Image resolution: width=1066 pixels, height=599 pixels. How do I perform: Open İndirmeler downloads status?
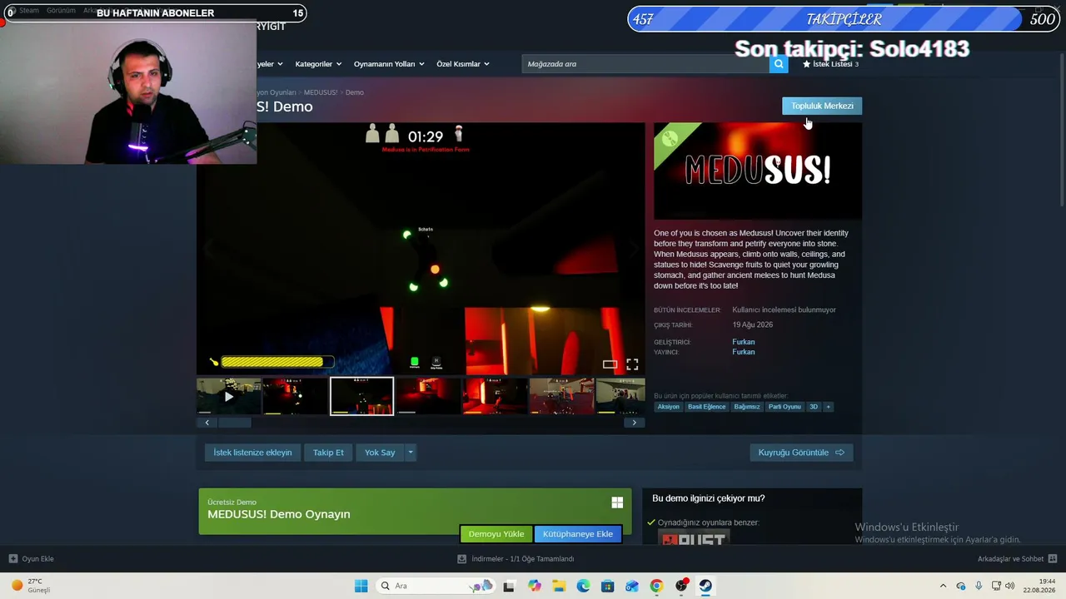(x=516, y=559)
